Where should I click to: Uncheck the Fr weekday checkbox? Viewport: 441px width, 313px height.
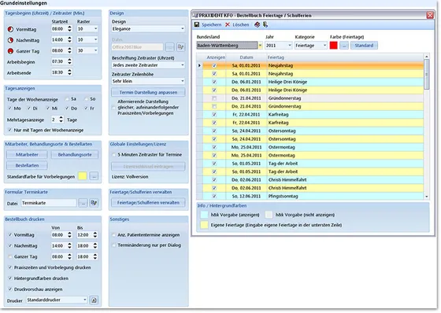pyautogui.click(x=86, y=109)
